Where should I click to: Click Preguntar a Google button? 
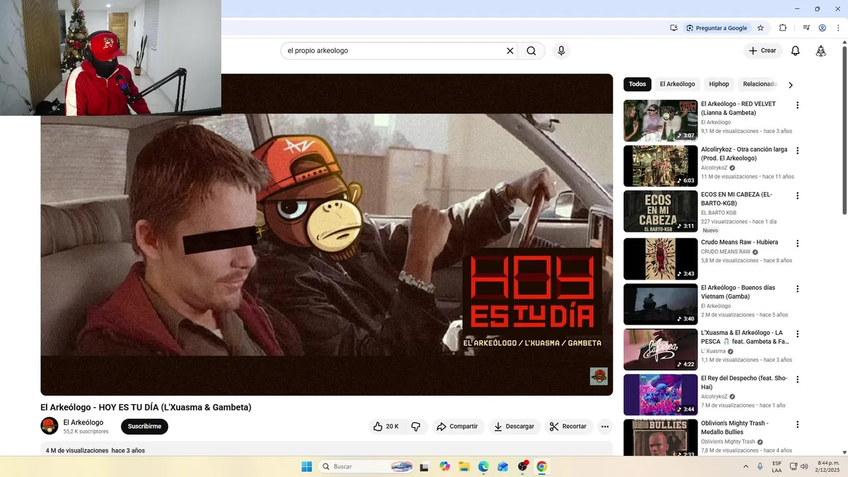click(x=716, y=28)
